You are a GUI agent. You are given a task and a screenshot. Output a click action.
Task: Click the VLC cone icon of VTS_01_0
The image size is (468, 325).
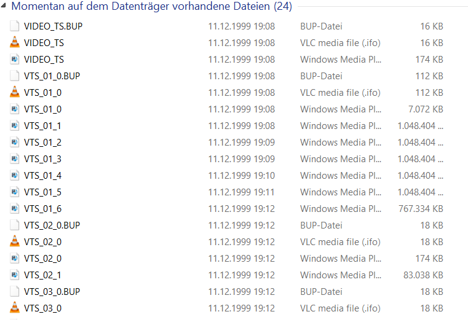[14, 92]
